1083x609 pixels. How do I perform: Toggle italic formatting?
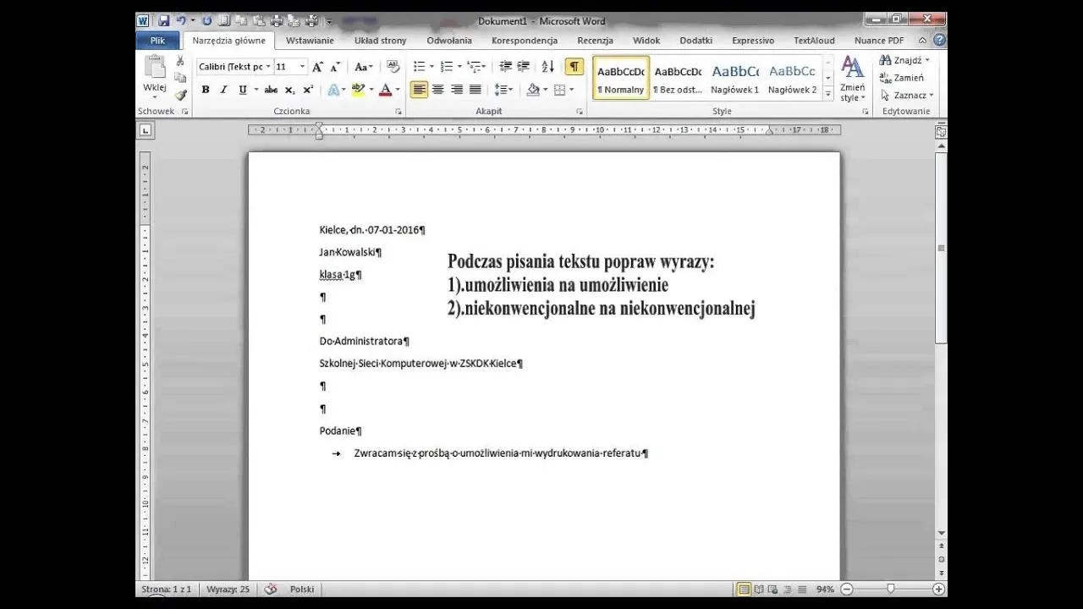(223, 89)
